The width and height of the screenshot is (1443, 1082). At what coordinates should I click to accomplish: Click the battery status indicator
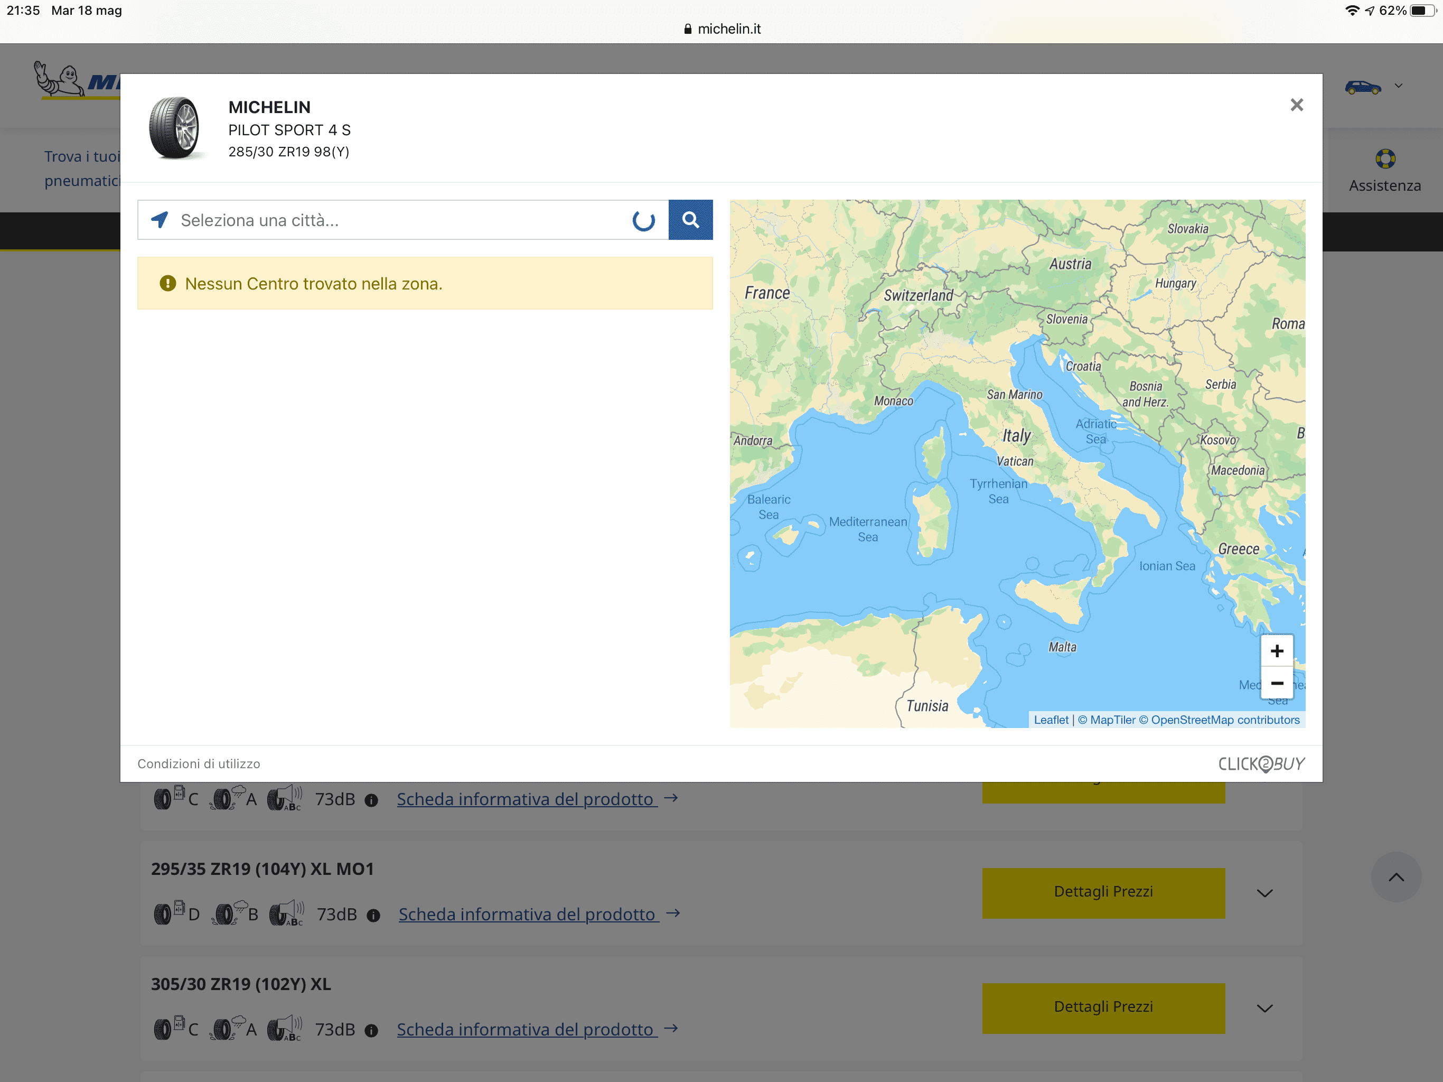(x=1423, y=11)
